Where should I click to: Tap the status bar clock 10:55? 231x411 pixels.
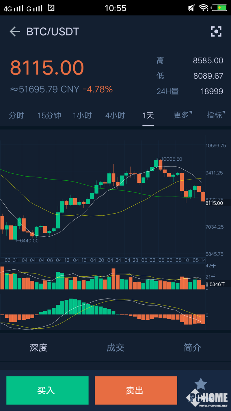click(115, 8)
